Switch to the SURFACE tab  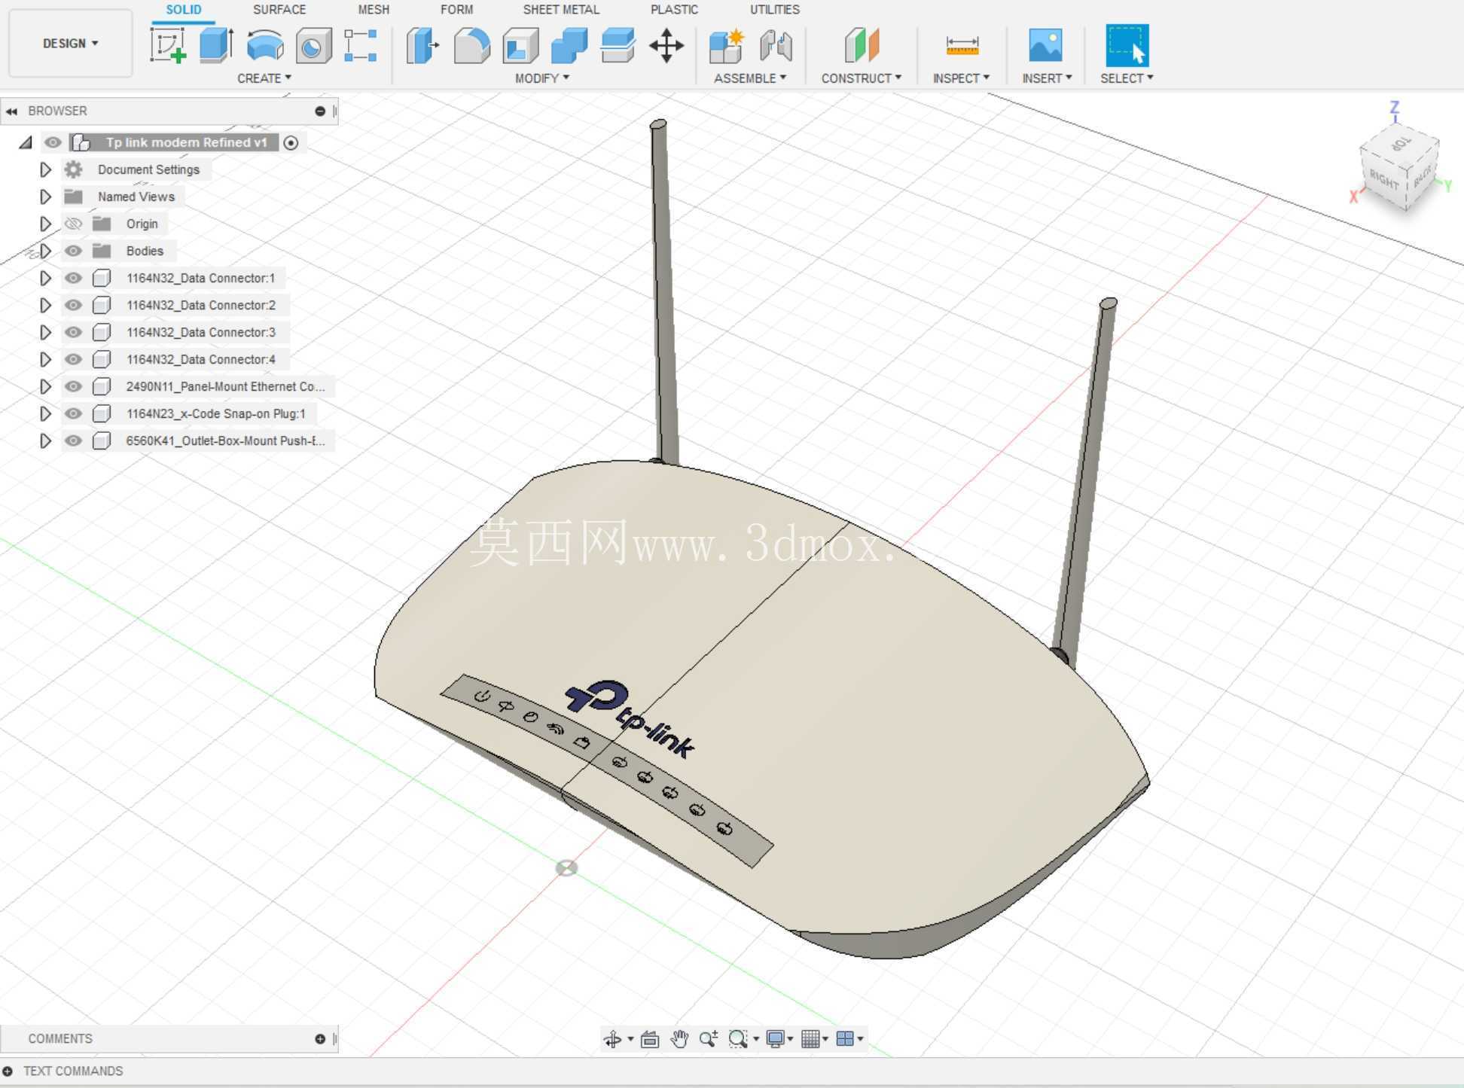pos(279,10)
